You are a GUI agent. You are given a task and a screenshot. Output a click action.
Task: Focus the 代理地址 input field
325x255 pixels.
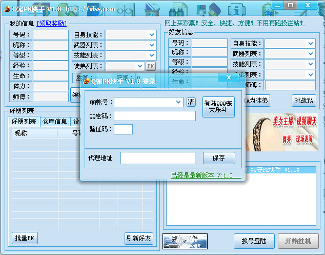(x=158, y=158)
